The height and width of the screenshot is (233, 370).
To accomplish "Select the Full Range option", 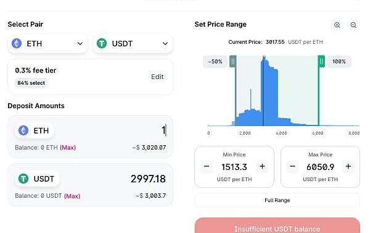I will coord(277,200).
